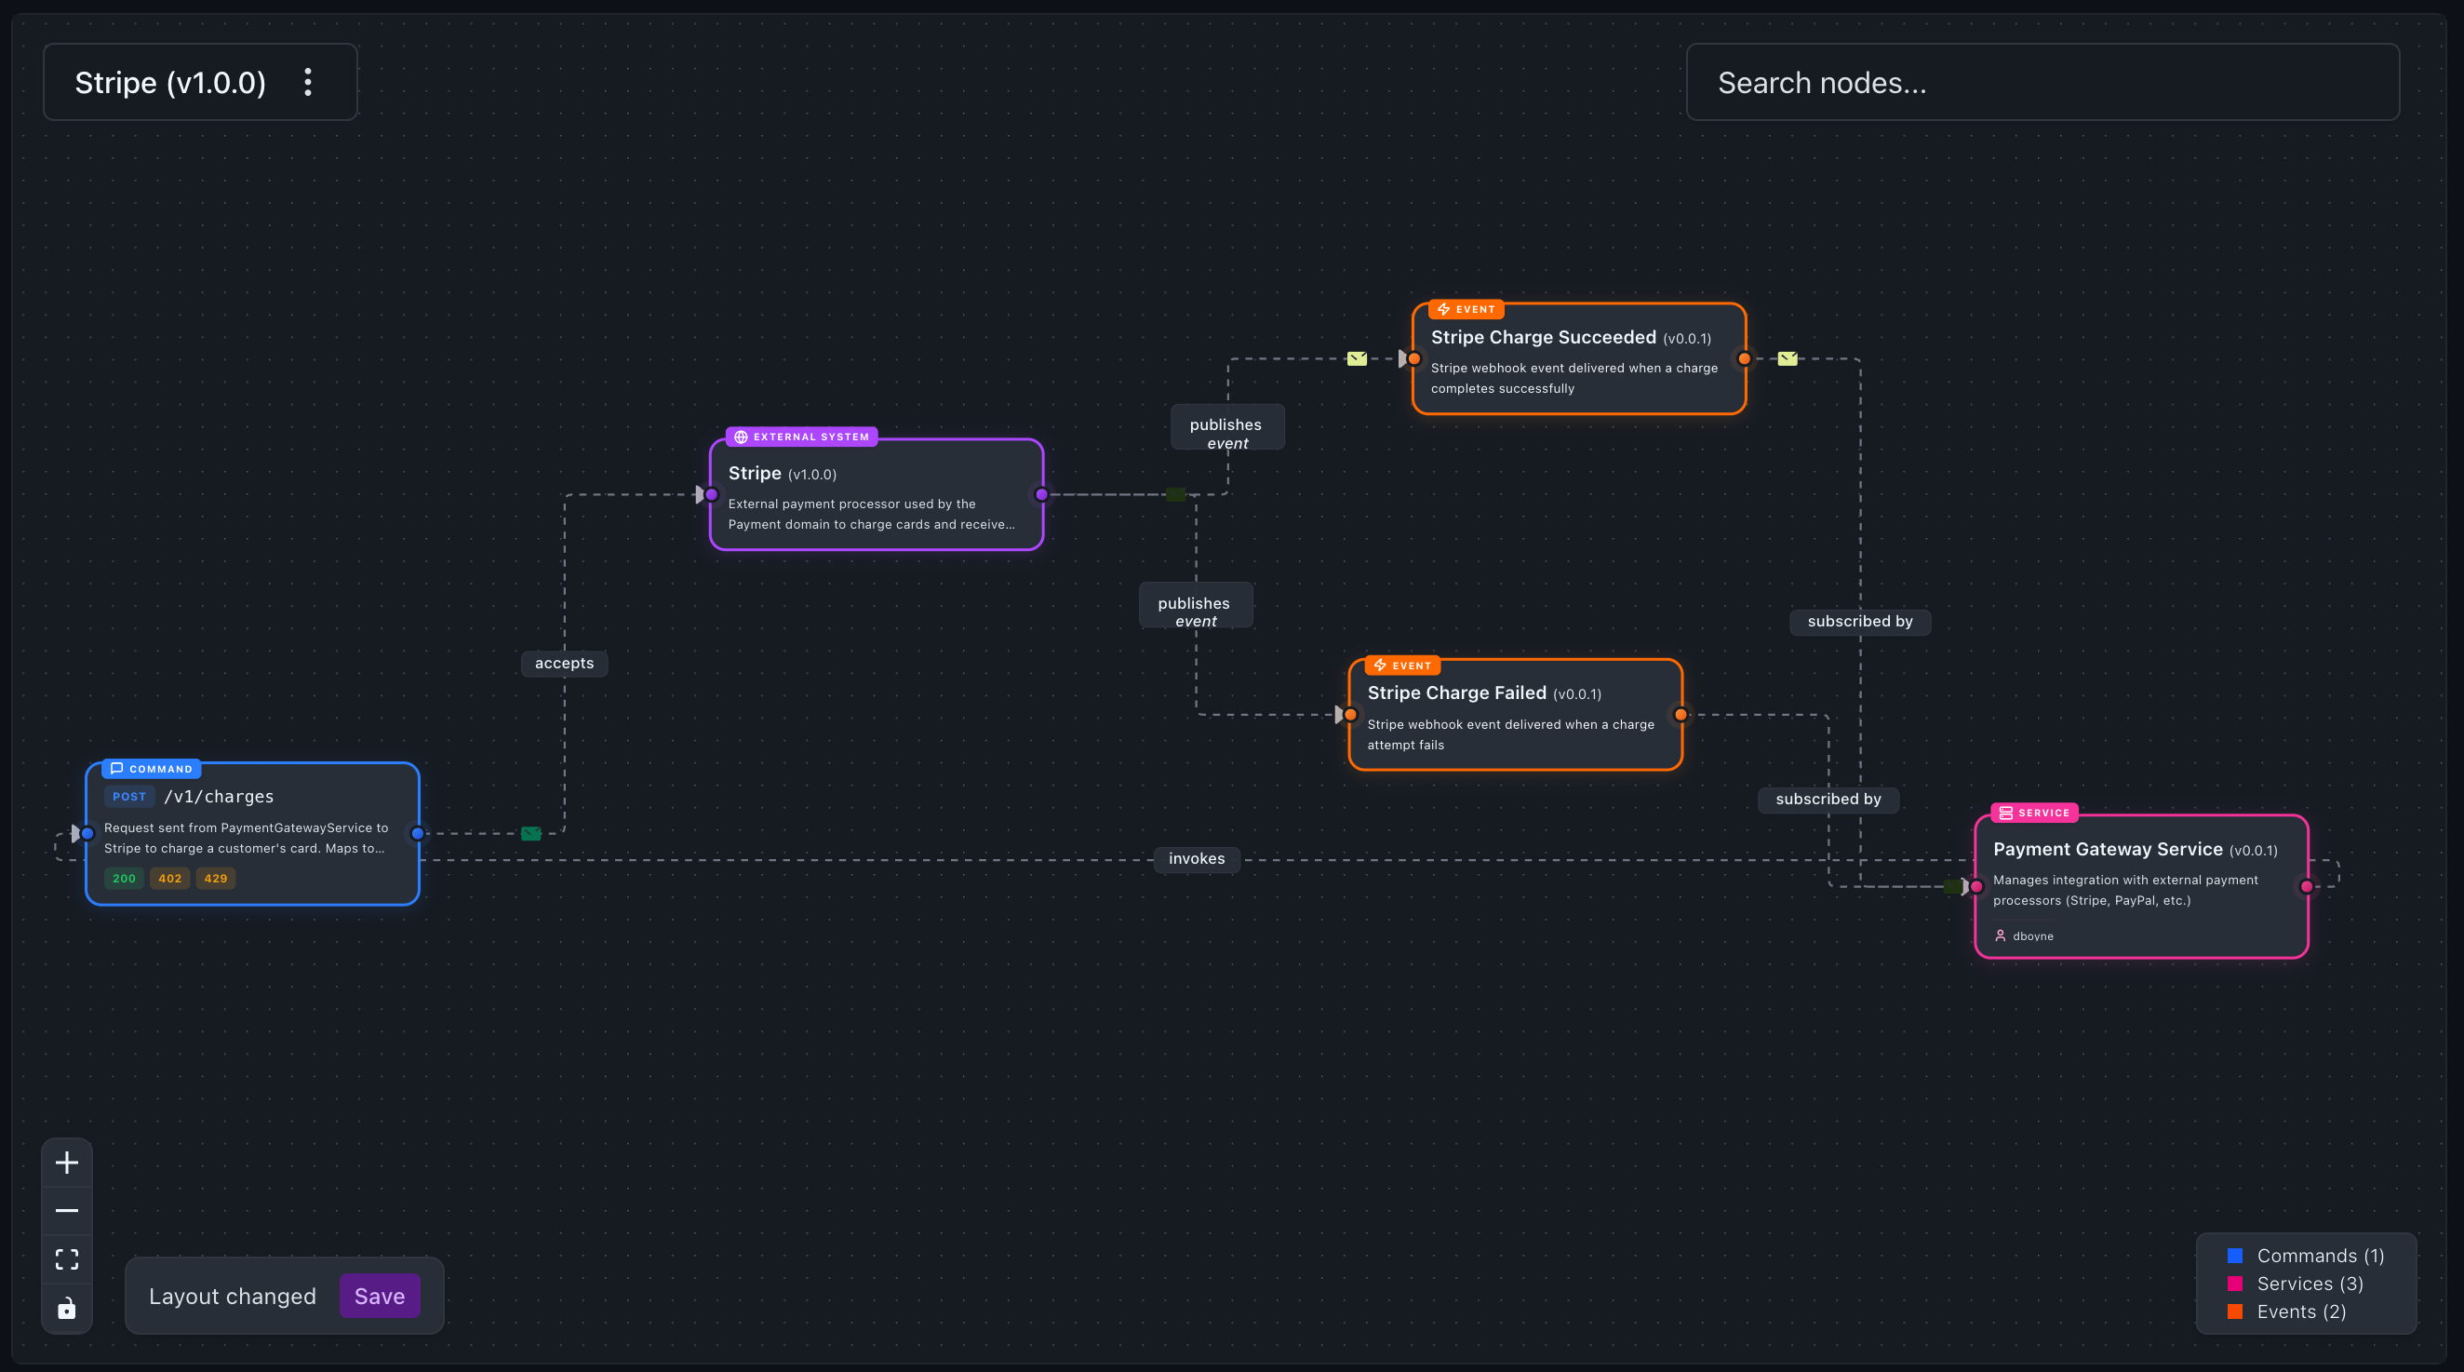The height and width of the screenshot is (1372, 2464).
Task: Click the pink Services color swatch in the legend
Action: [x=2235, y=1284]
